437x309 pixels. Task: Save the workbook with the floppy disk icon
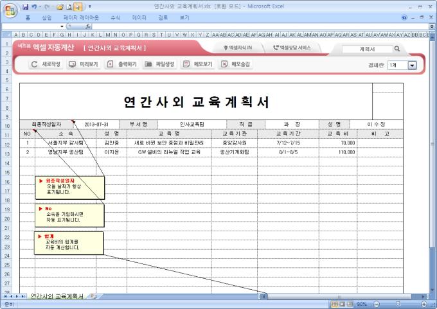point(26,6)
